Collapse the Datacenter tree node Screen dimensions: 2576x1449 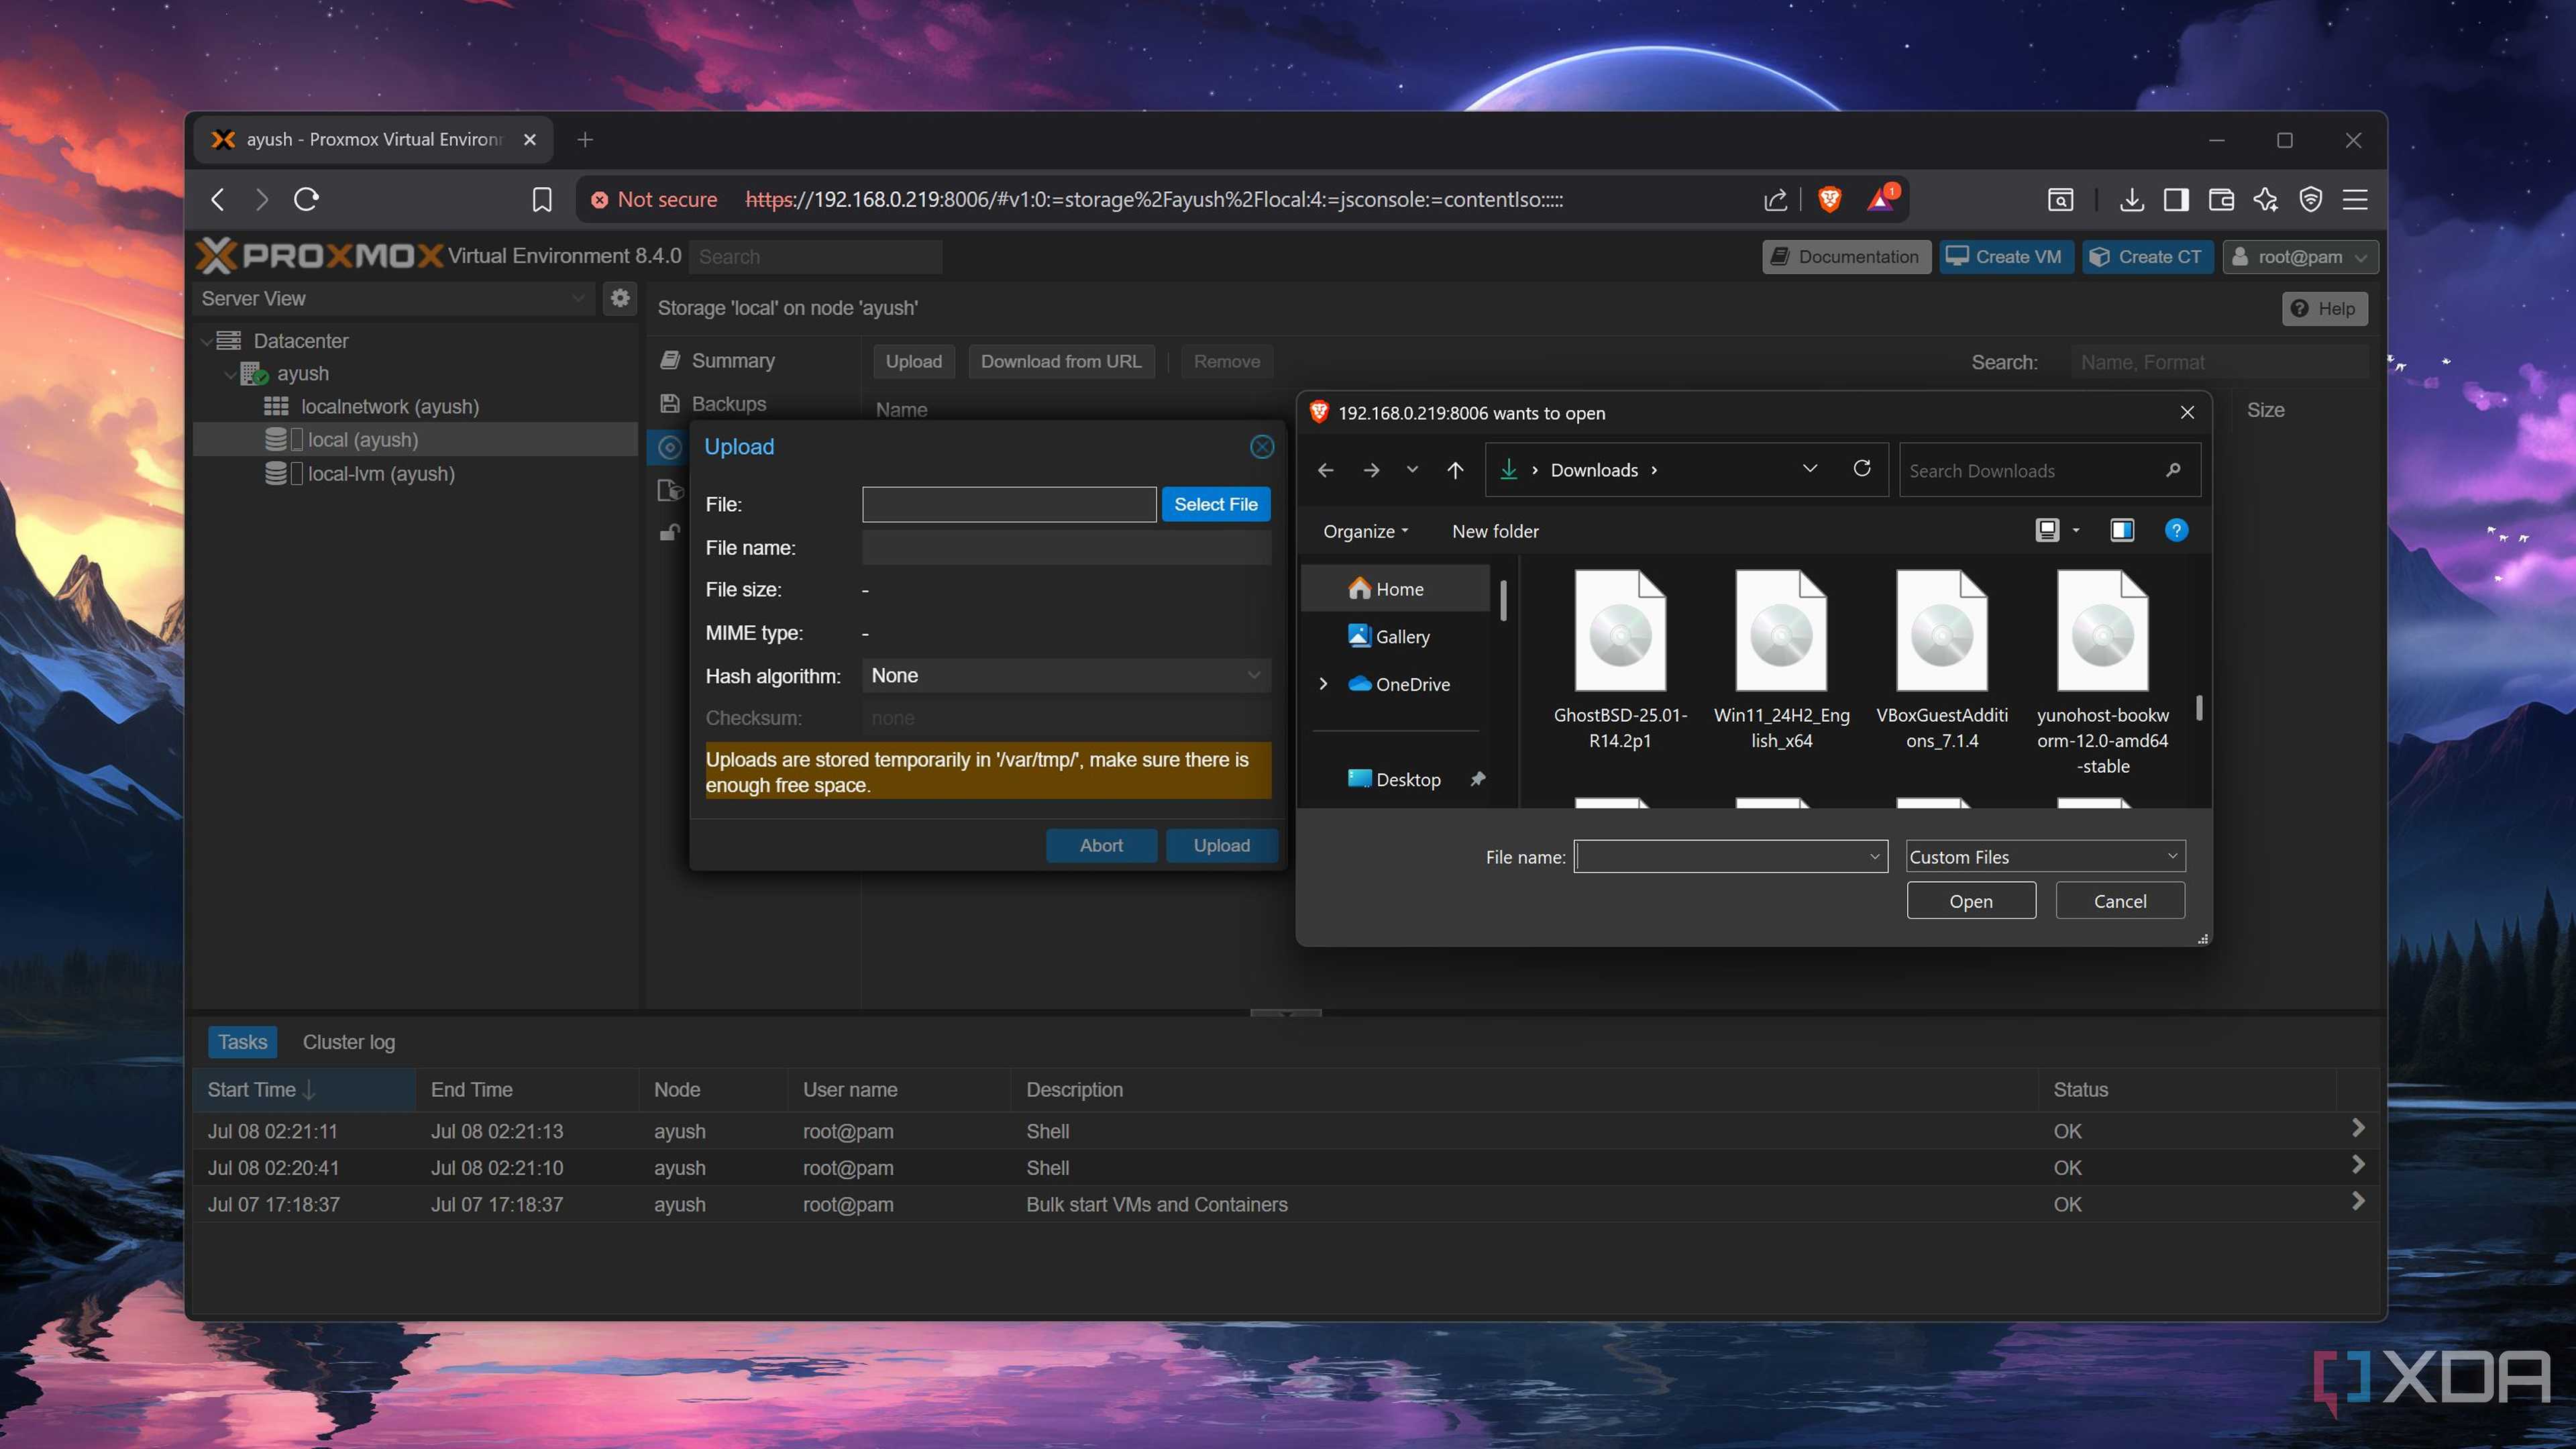(x=206, y=341)
